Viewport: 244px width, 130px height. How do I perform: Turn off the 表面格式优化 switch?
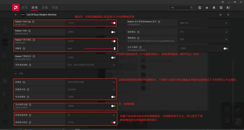click(x=113, y=122)
